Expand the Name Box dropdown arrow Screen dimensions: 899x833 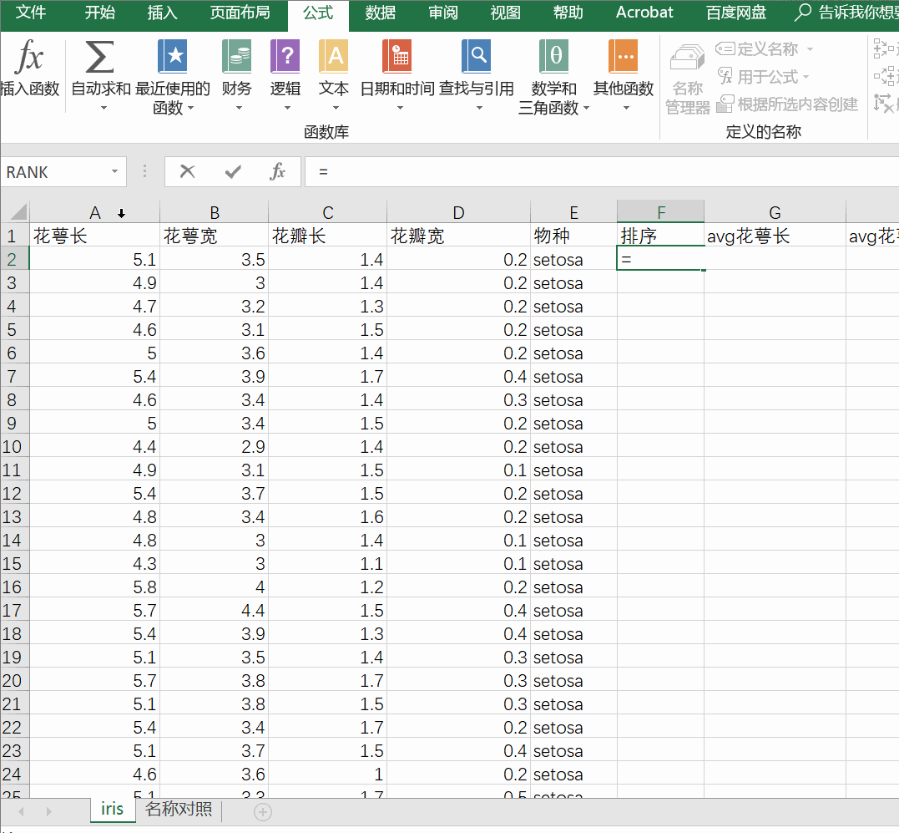[x=114, y=171]
